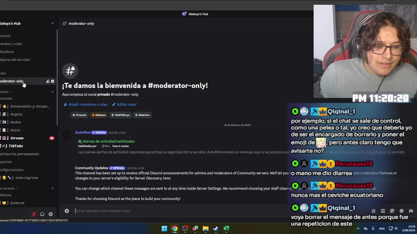Open AutoMod user name
The width and height of the screenshot is (417, 234).
(x=83, y=133)
